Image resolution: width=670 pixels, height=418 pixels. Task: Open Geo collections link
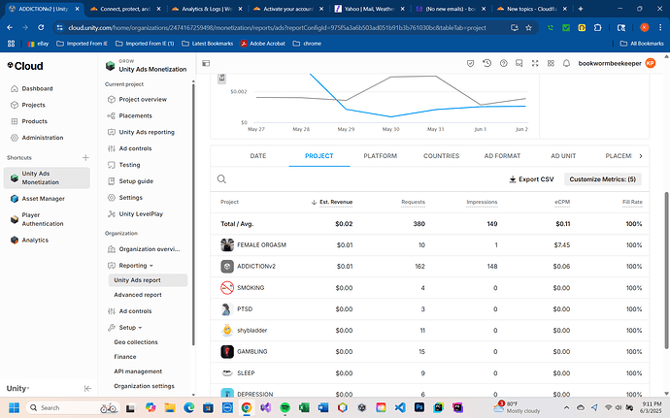pos(136,342)
